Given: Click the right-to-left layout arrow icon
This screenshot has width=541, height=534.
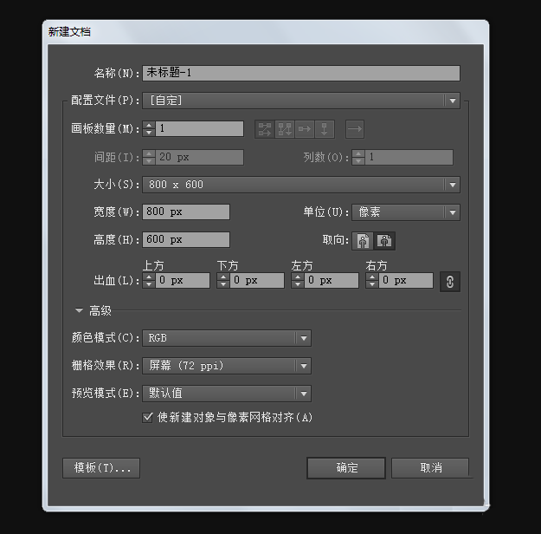Looking at the screenshot, I should click(355, 129).
